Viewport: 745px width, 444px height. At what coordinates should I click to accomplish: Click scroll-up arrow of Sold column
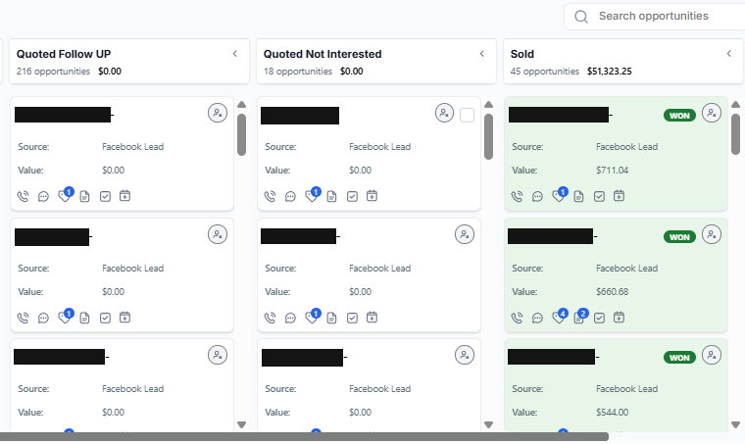(735, 105)
